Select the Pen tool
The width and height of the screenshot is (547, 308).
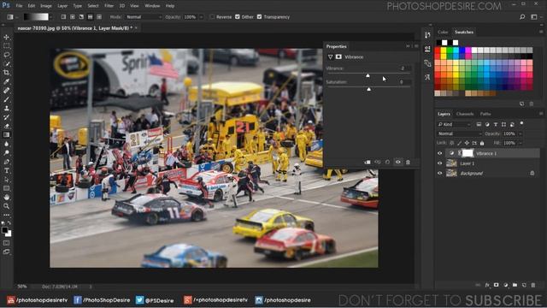[x=6, y=162]
